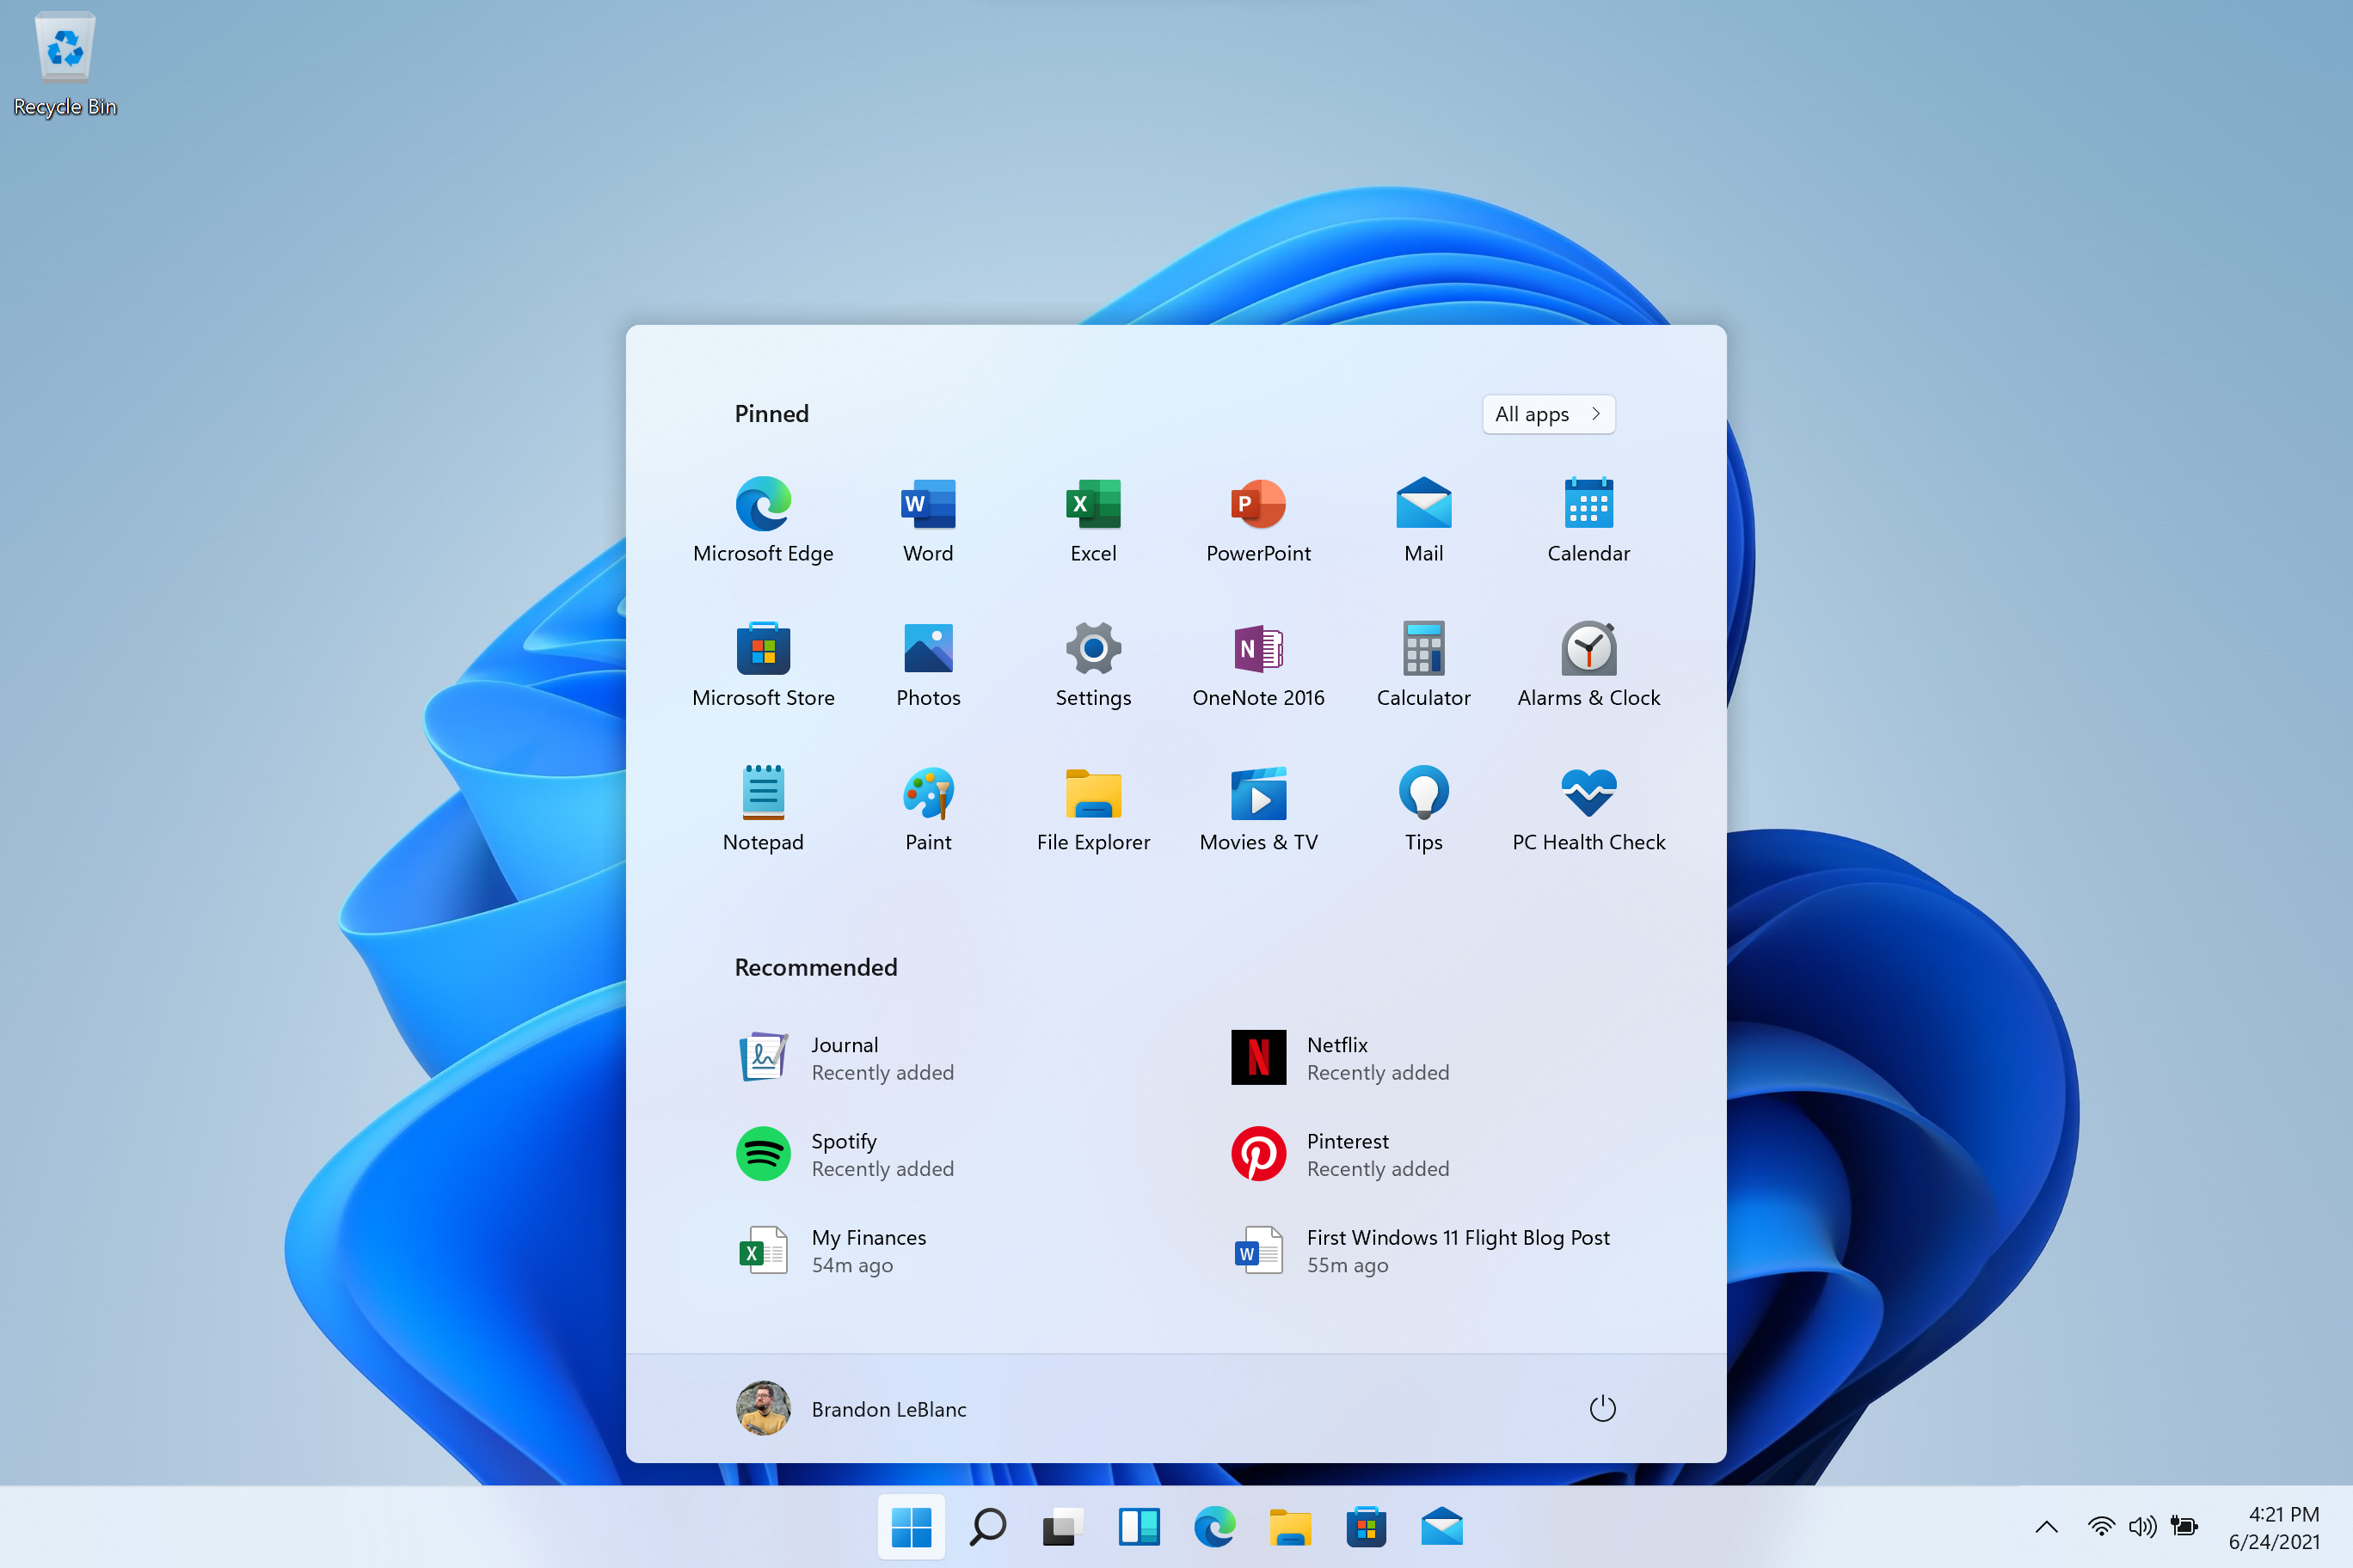Expand Start menu All apps view
This screenshot has width=2353, height=1568.
tap(1550, 413)
